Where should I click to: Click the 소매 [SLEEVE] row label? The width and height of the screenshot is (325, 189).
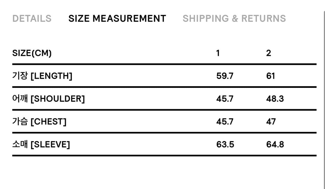(41, 144)
